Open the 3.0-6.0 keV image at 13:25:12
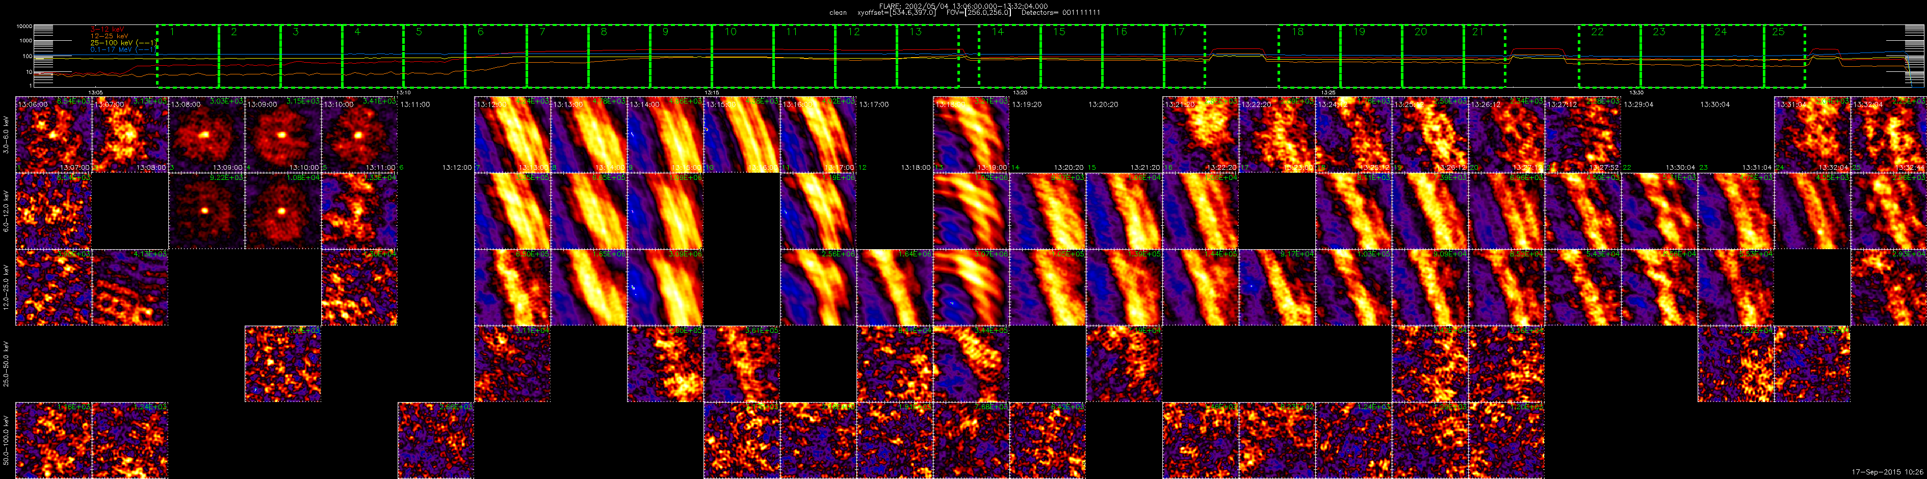Screen dimensions: 1927x479 click(1429, 135)
